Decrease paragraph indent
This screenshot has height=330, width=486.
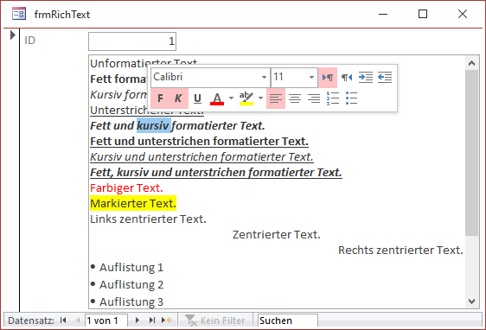385,77
